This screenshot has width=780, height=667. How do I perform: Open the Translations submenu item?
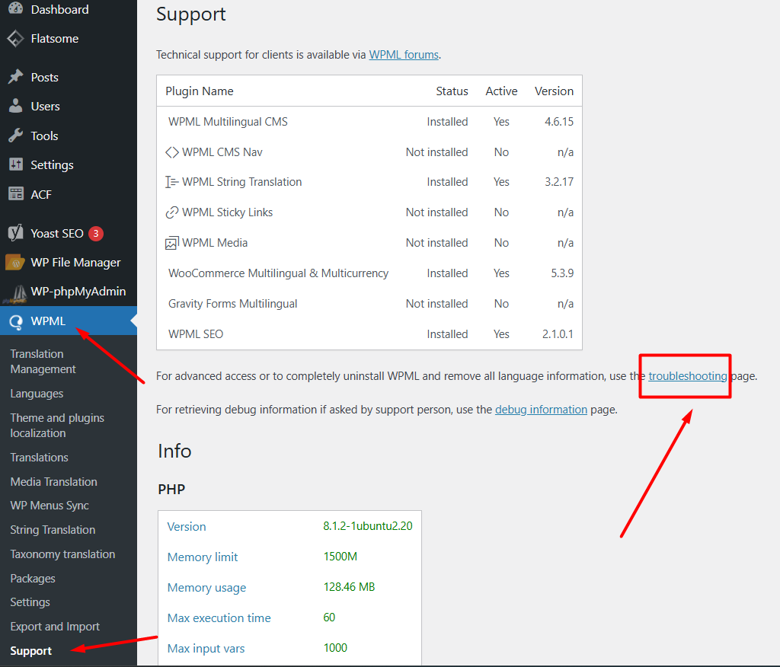click(40, 457)
